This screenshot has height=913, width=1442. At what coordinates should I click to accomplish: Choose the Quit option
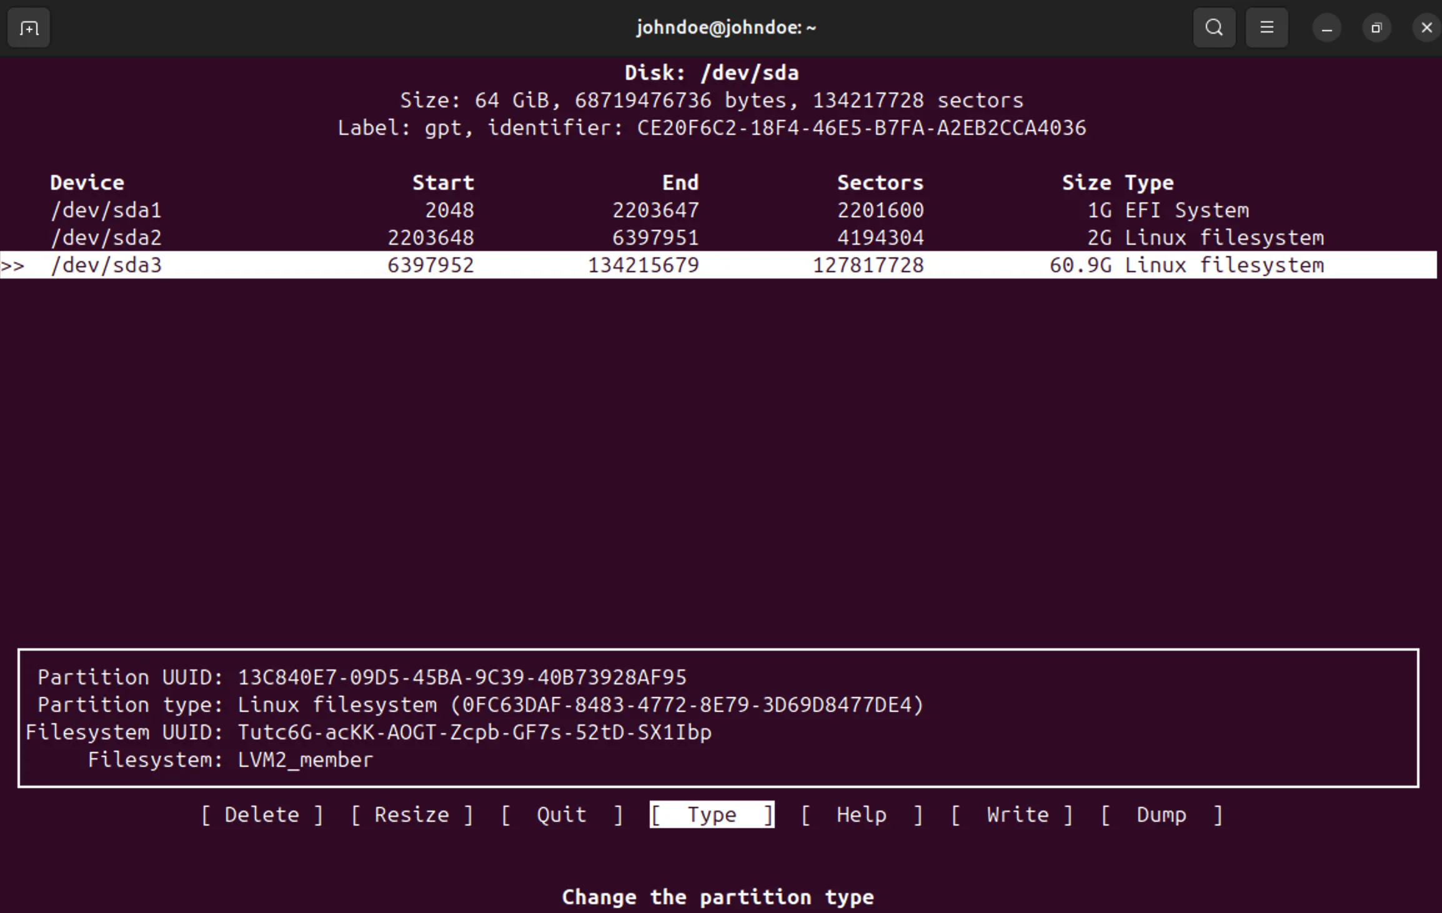(562, 815)
